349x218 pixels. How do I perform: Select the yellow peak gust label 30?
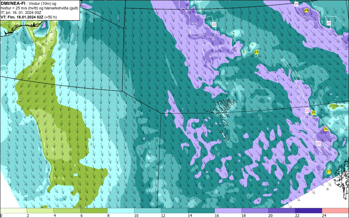coord(313,112)
